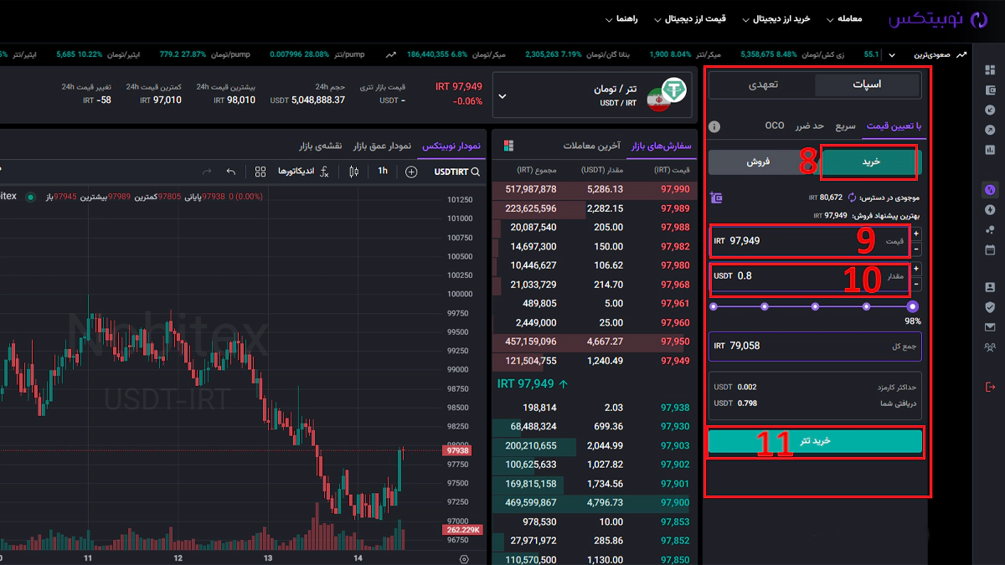Click the amount slider handle at 98%

pyautogui.click(x=913, y=307)
